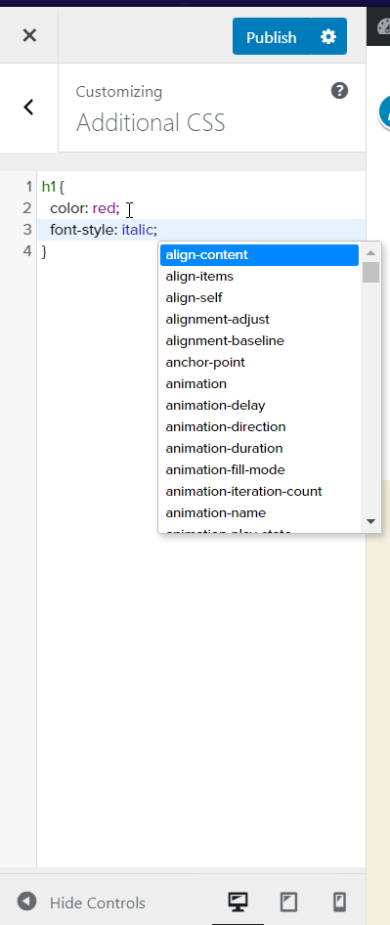Select animation-name in the hint list
The image size is (390, 925).
pos(260,512)
